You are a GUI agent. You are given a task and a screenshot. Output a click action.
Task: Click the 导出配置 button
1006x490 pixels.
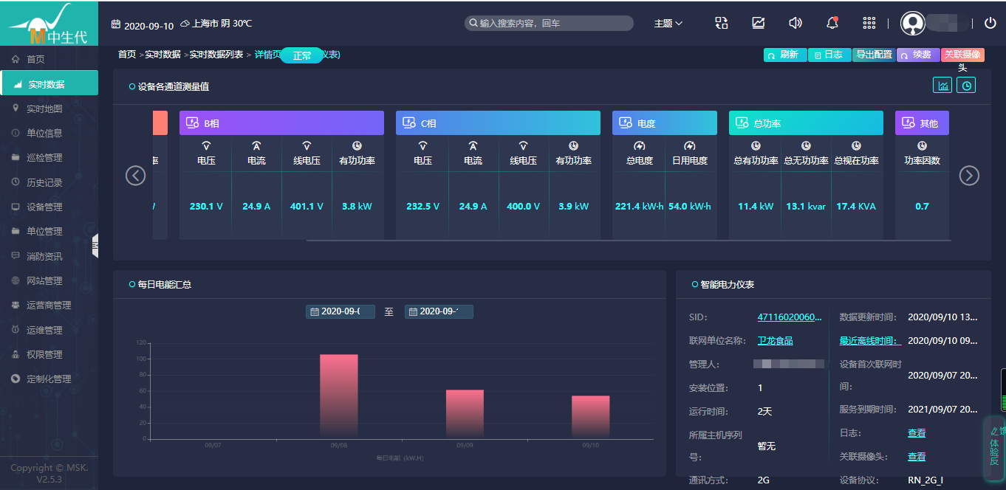[x=874, y=55]
